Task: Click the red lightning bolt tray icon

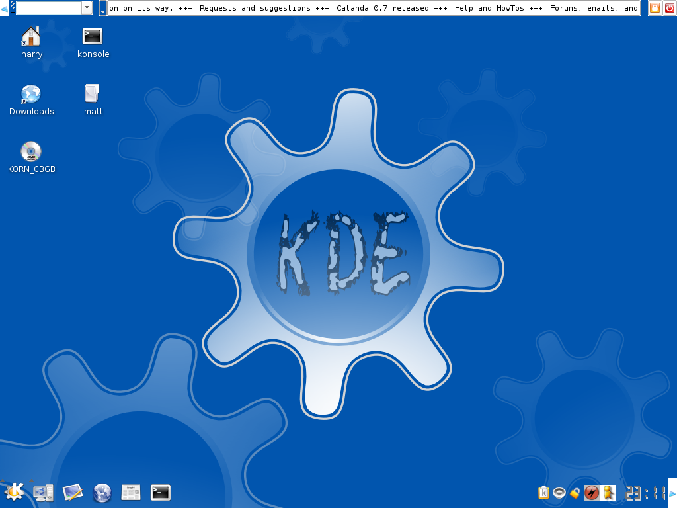Action: click(592, 492)
